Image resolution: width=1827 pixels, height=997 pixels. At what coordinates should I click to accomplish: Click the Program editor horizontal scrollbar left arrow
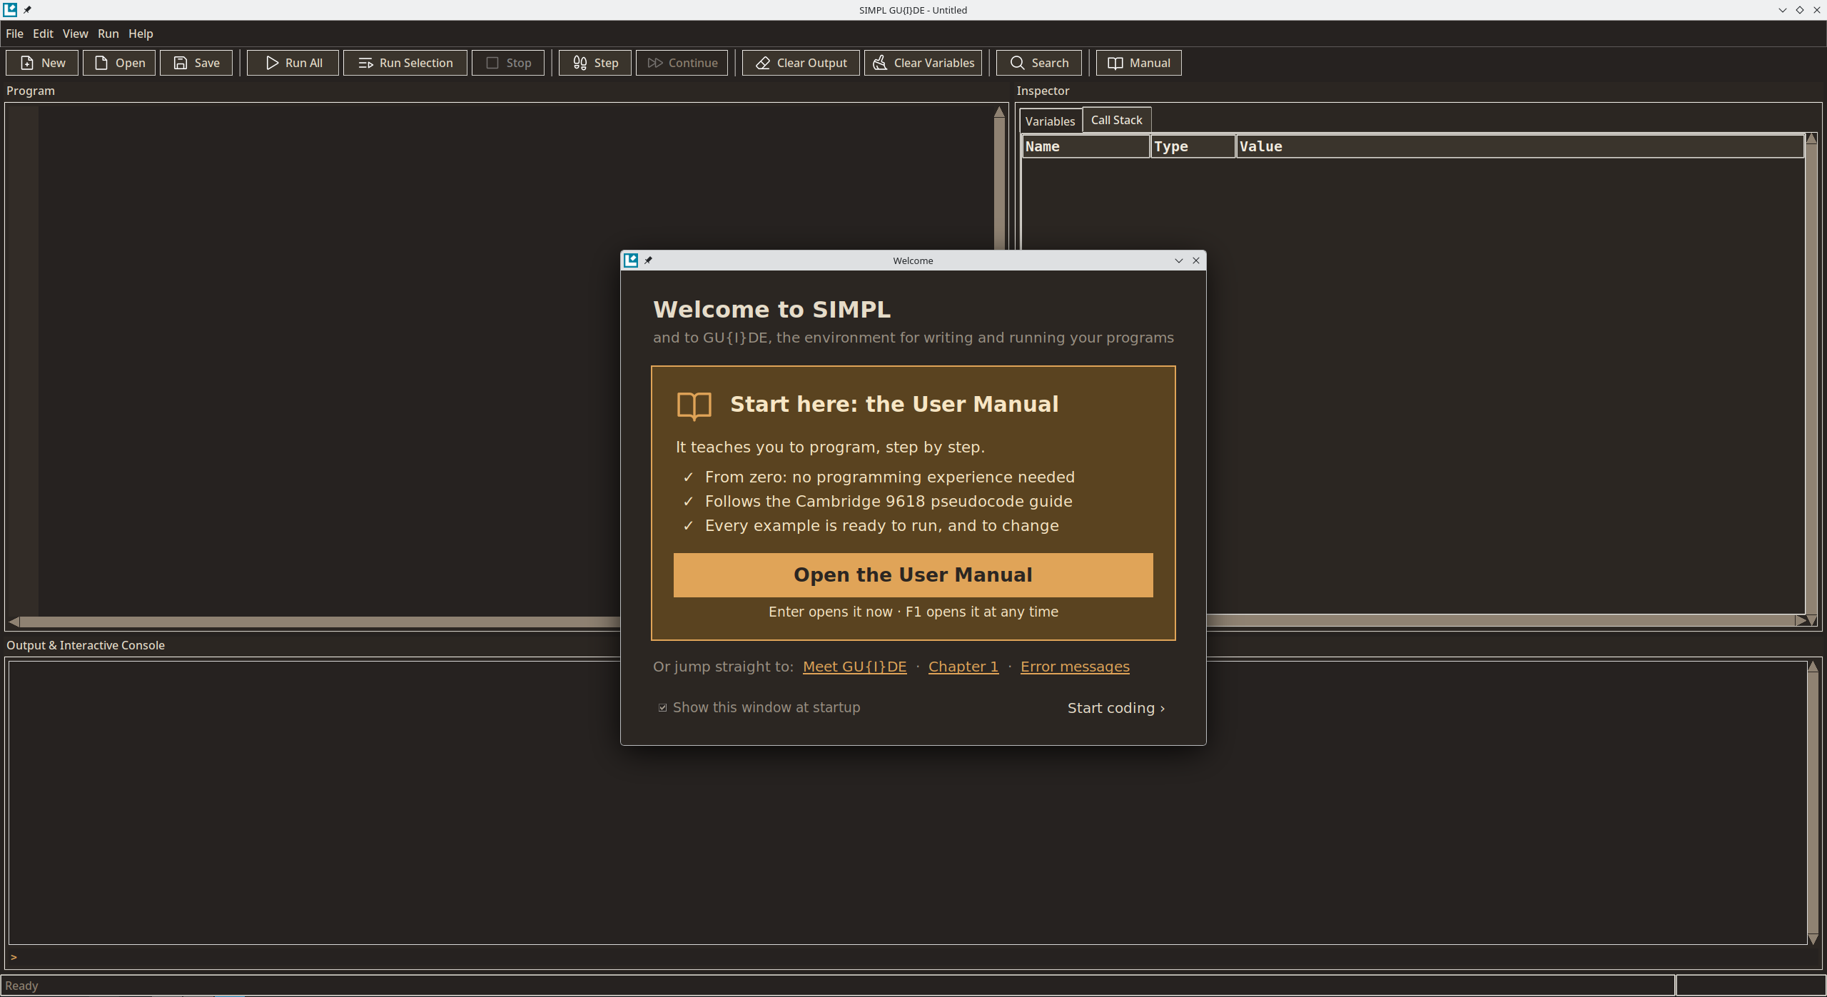tap(14, 622)
